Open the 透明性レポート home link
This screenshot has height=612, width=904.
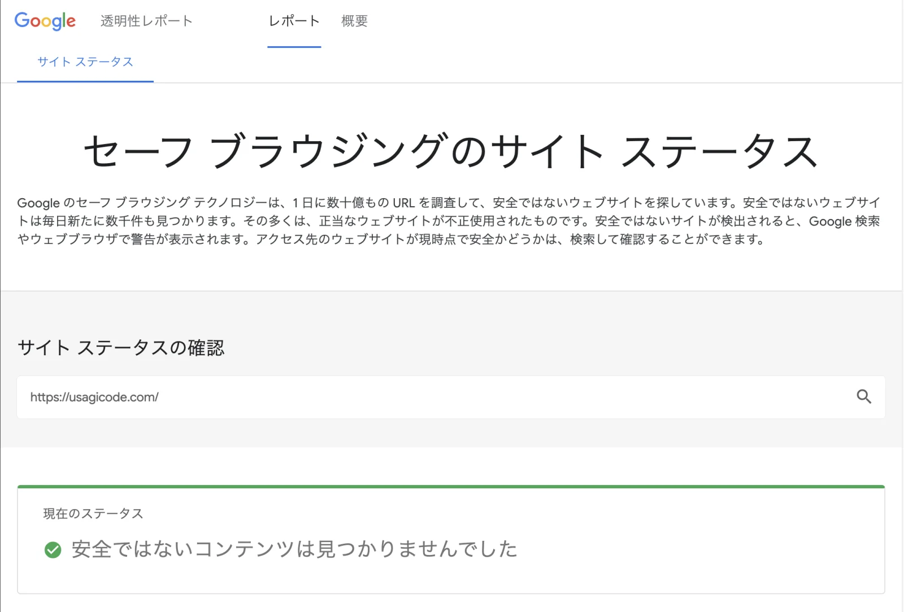(x=146, y=21)
